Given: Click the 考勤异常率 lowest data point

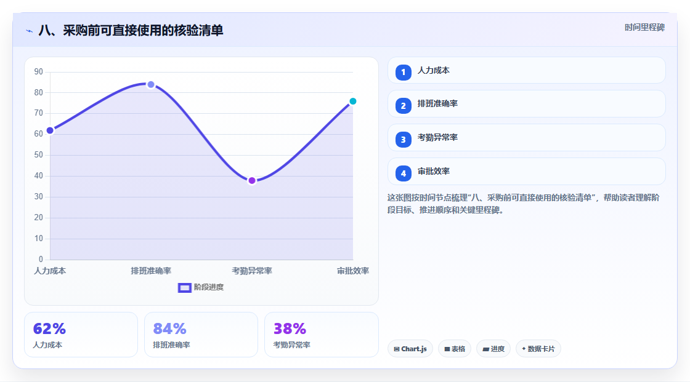Looking at the screenshot, I should (252, 180).
